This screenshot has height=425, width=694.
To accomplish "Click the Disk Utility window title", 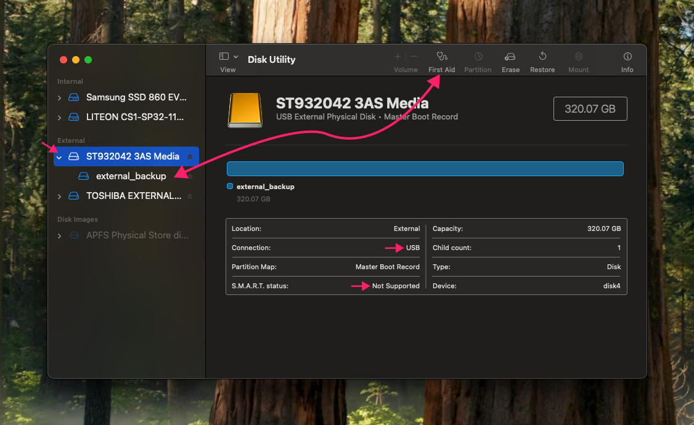I will coord(271,59).
